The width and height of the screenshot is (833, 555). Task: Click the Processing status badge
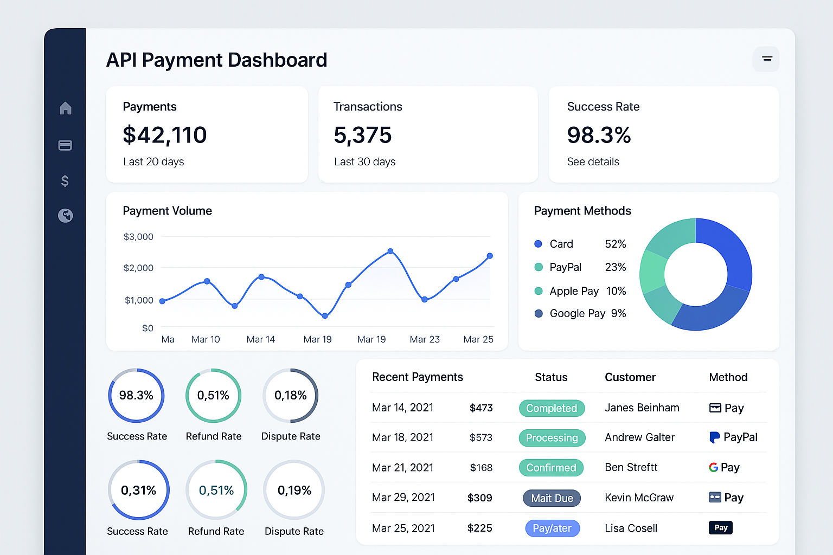pyautogui.click(x=552, y=438)
